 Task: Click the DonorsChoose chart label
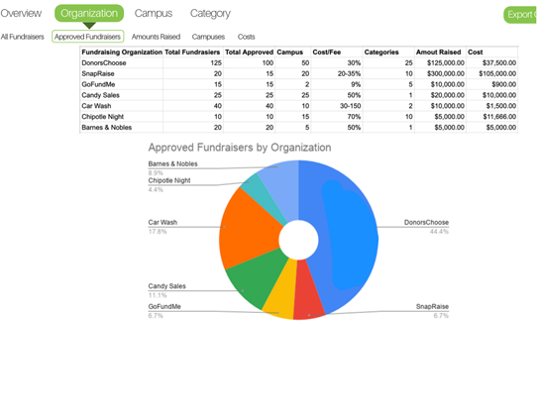click(x=426, y=223)
